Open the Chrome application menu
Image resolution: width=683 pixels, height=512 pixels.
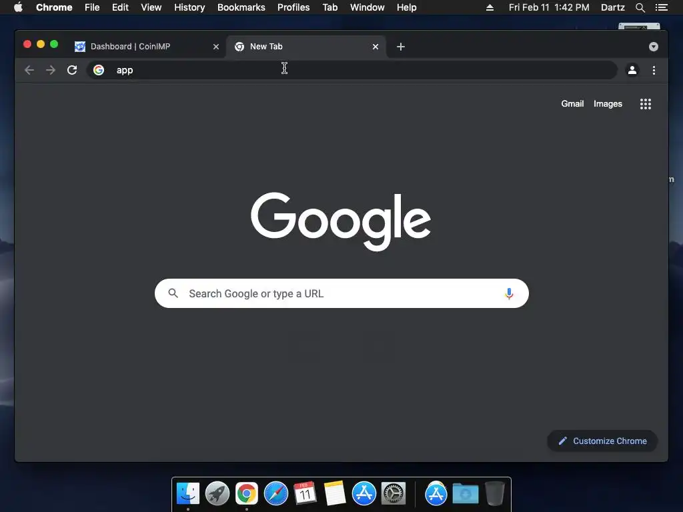54,7
